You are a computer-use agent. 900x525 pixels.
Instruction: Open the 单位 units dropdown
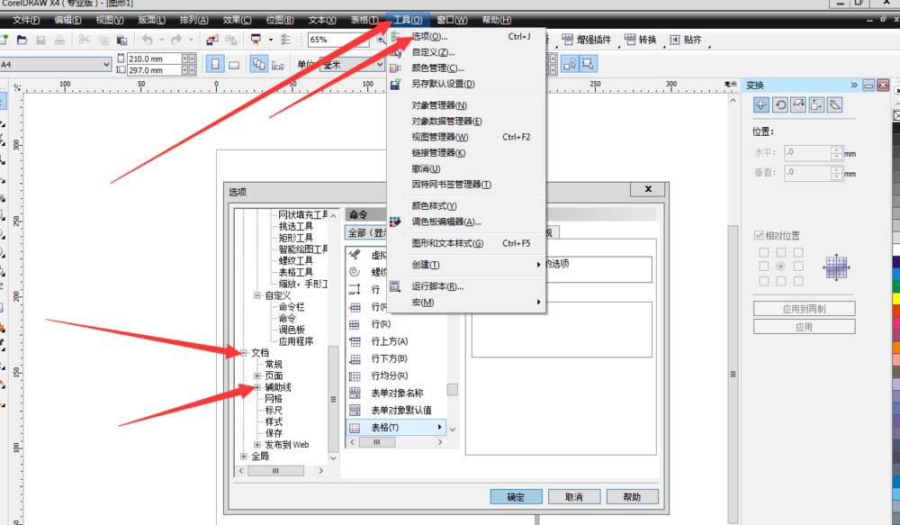click(380, 64)
